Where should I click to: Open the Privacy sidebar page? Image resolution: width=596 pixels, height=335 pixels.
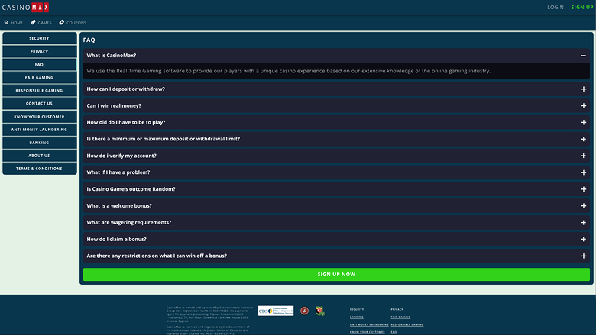coord(40,52)
